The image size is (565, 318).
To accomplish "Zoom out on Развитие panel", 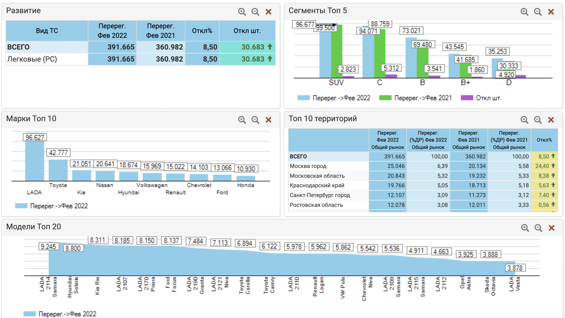I will (x=255, y=12).
